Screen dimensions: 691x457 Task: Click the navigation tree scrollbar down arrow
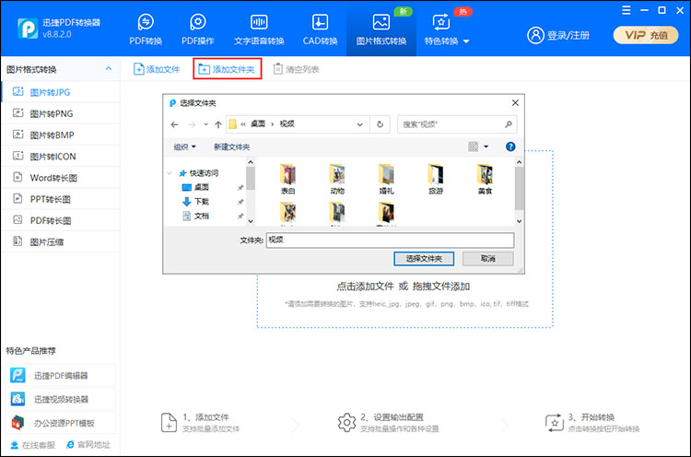coord(251,221)
